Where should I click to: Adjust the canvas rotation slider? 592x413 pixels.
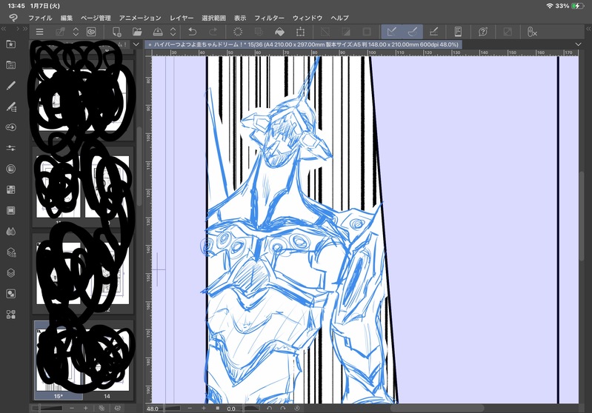(x=251, y=408)
